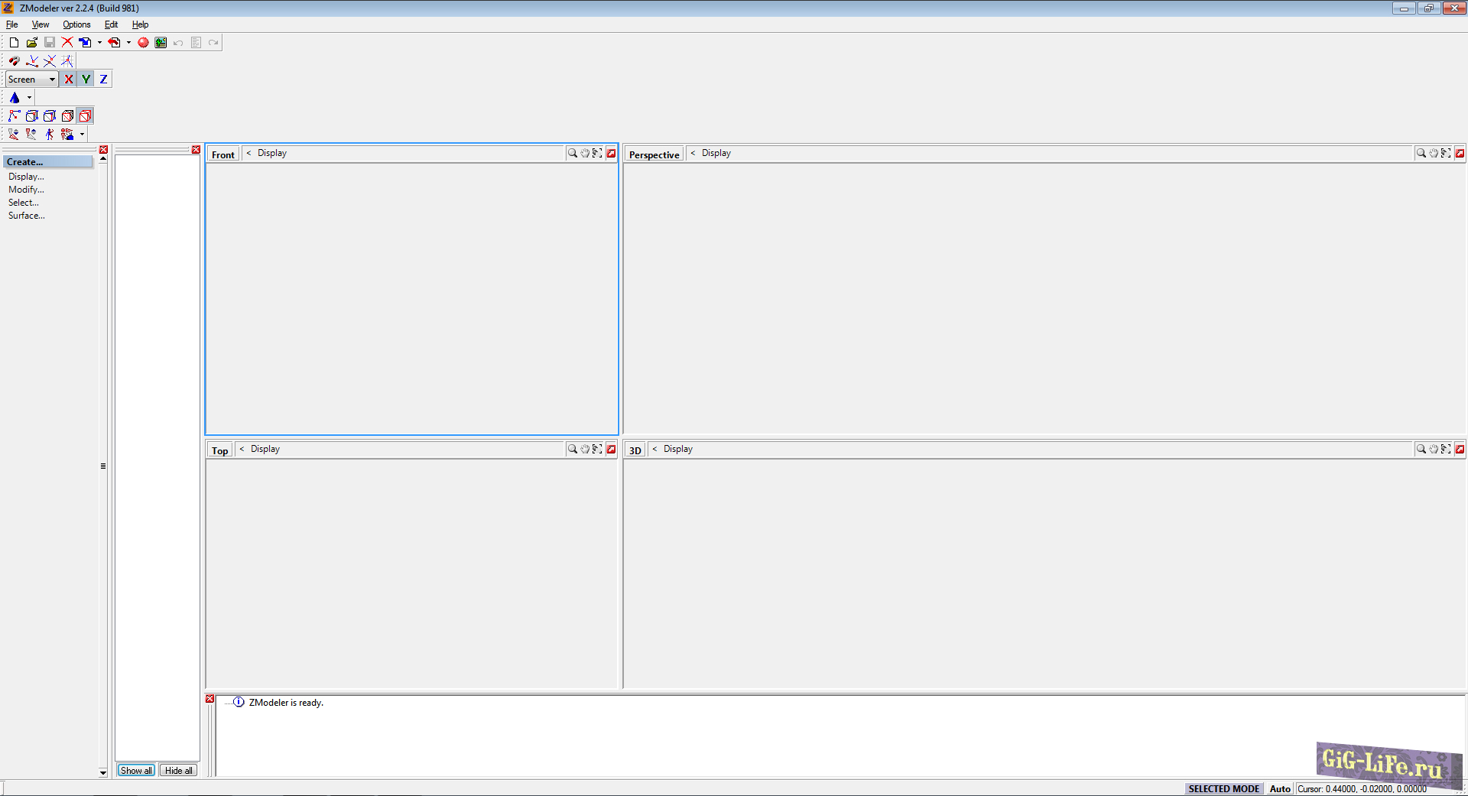Open the Front view type selector

[x=223, y=154]
